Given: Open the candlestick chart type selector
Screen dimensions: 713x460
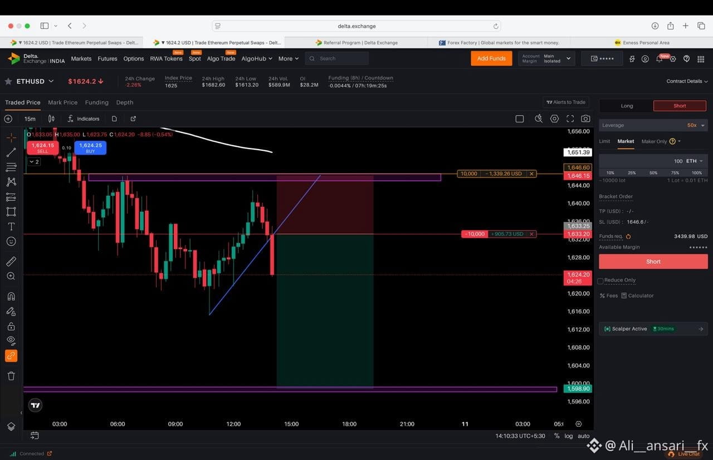Looking at the screenshot, I should (x=51, y=118).
